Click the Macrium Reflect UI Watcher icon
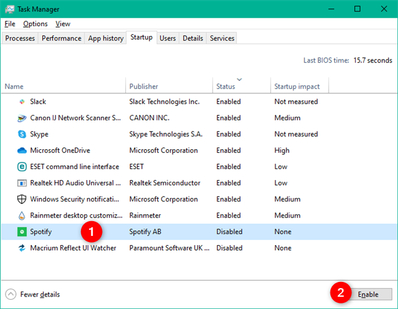 pyautogui.click(x=22, y=248)
